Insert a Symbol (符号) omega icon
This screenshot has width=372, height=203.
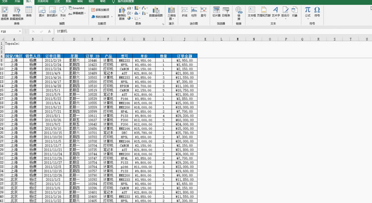tap(317, 12)
